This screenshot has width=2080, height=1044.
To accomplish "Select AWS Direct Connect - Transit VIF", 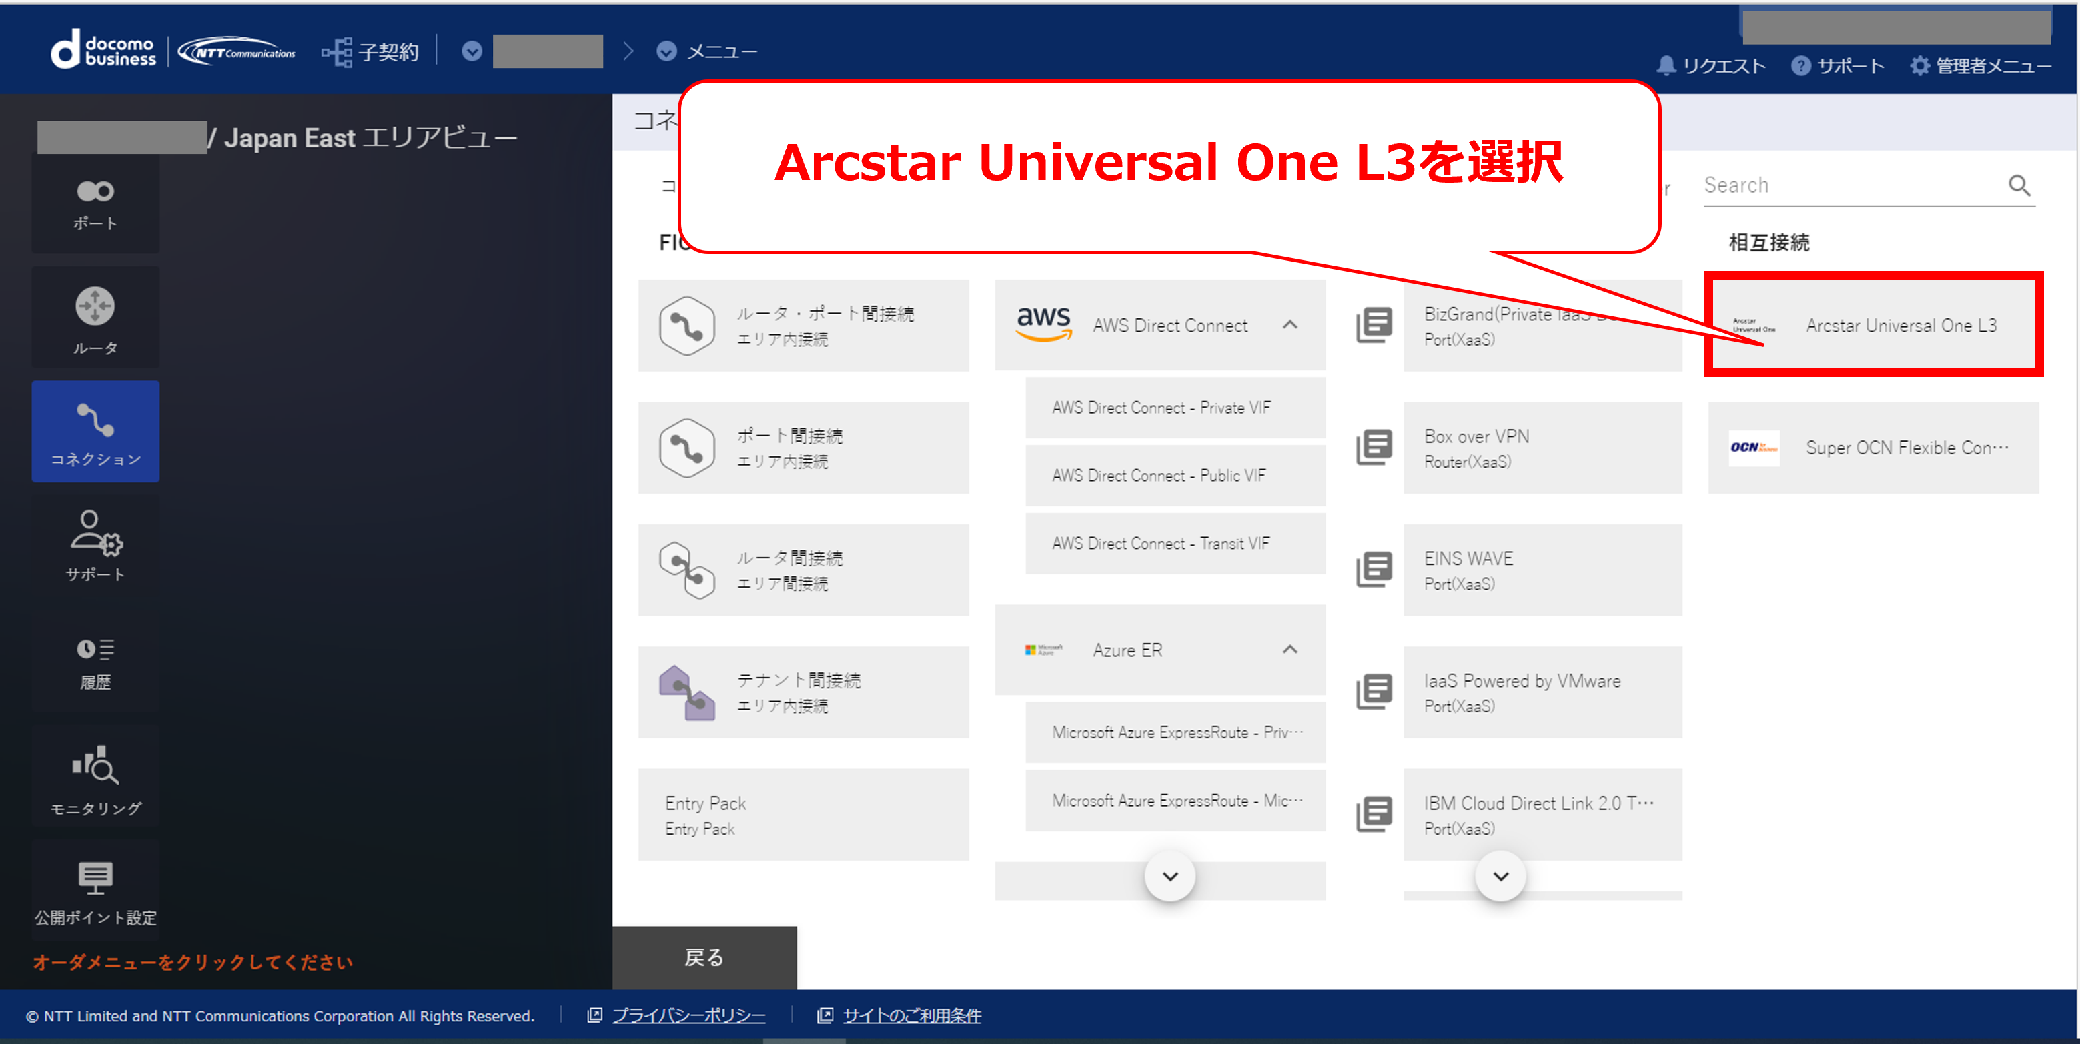I will (x=1175, y=544).
